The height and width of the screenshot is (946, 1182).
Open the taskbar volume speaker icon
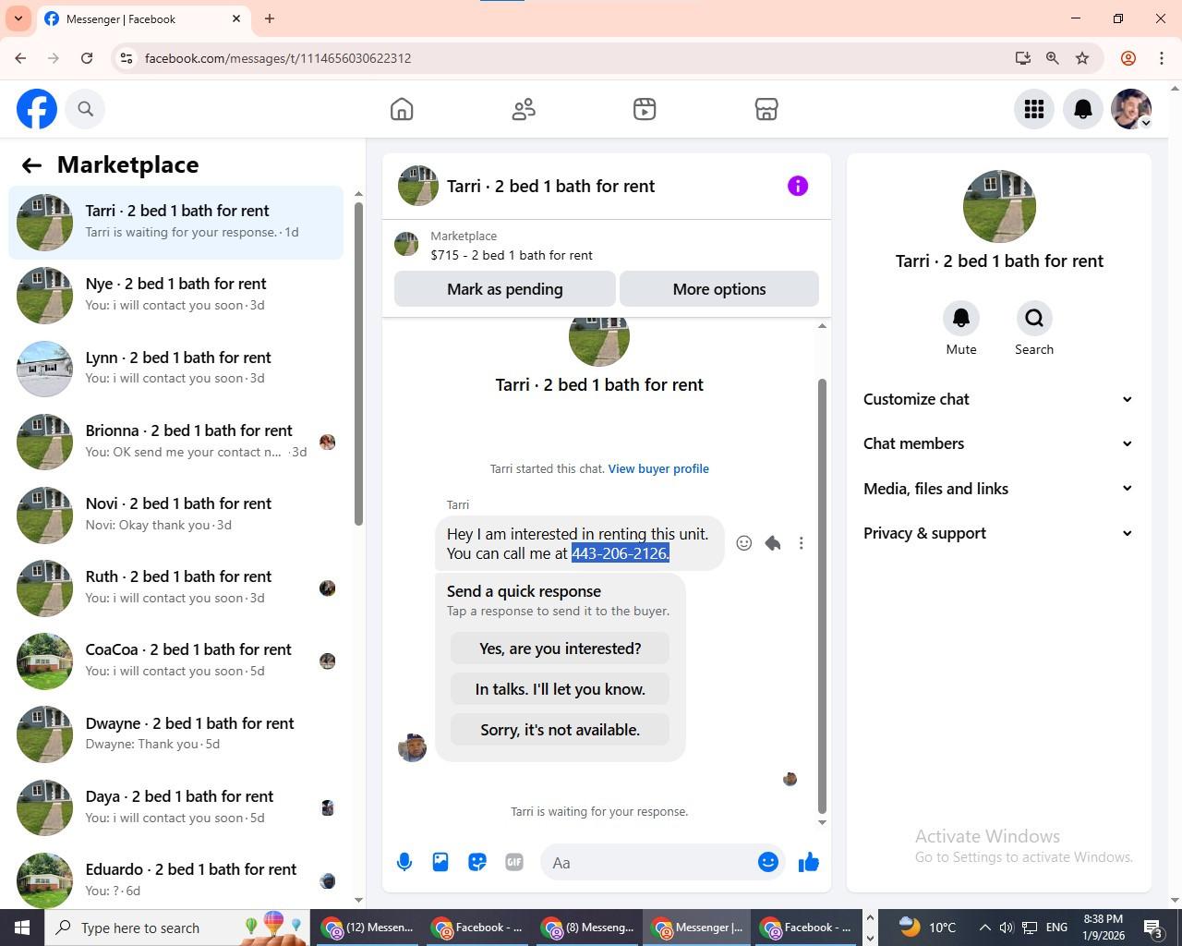[x=1007, y=928]
